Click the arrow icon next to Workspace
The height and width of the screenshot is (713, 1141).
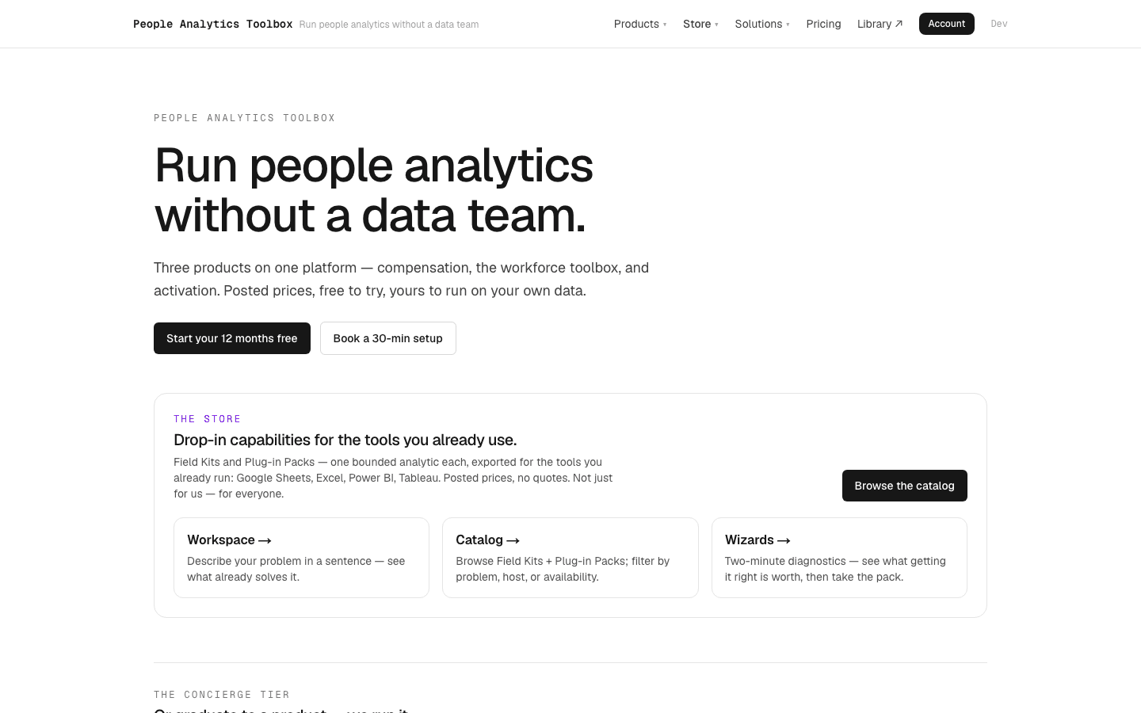[265, 540]
